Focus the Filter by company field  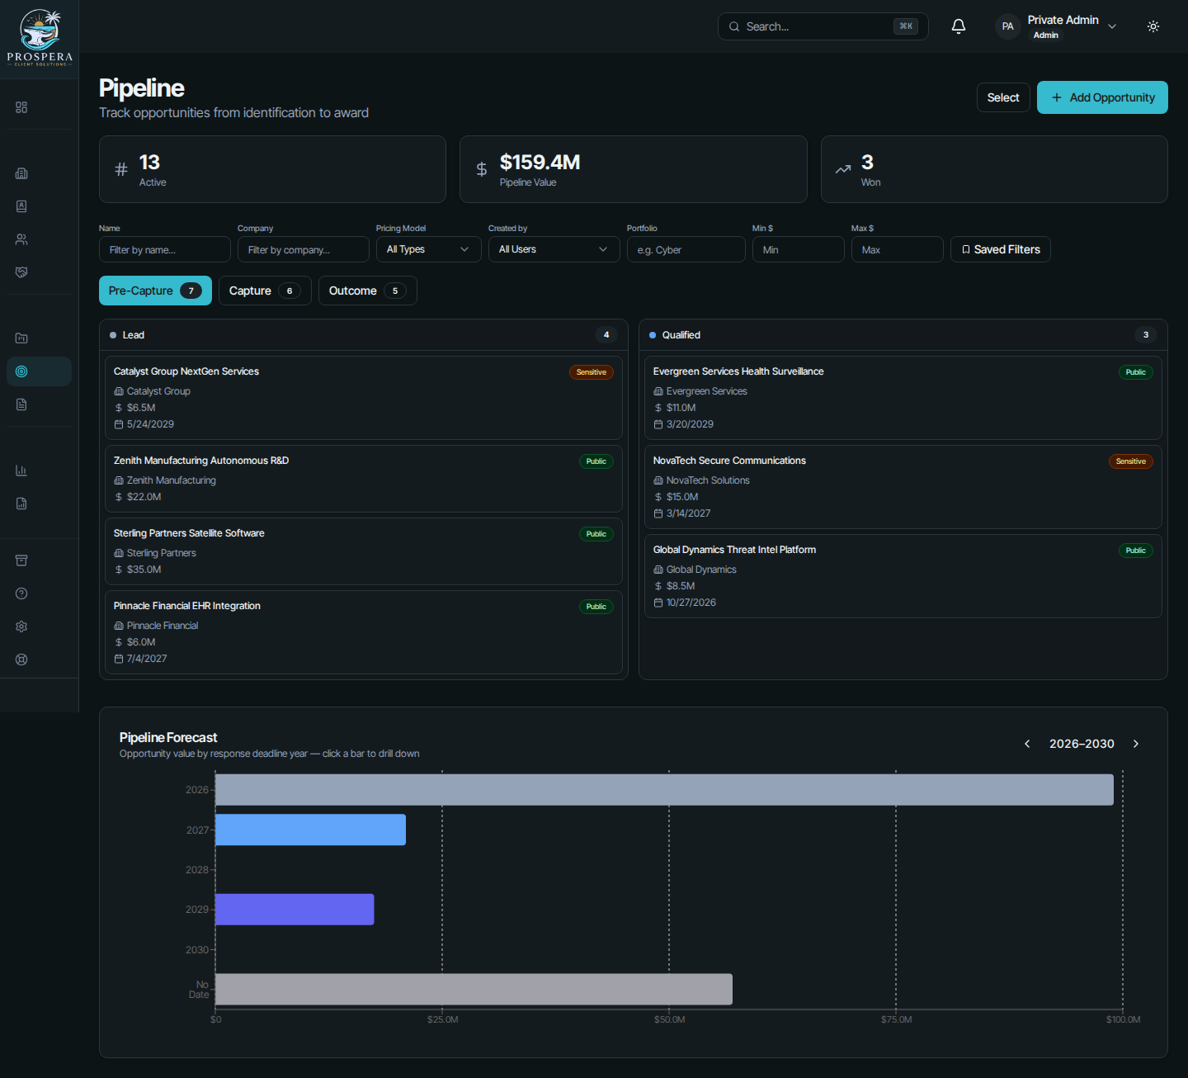click(304, 249)
